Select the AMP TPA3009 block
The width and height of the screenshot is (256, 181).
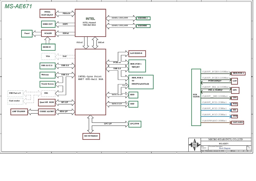(19, 112)
